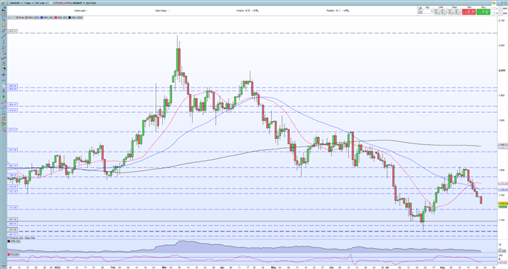Click the IG logo icon at top right
The width and height of the screenshot is (508, 269).
(x=494, y=3)
